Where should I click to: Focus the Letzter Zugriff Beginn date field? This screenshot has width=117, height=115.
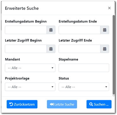pyautogui.click(x=26, y=49)
